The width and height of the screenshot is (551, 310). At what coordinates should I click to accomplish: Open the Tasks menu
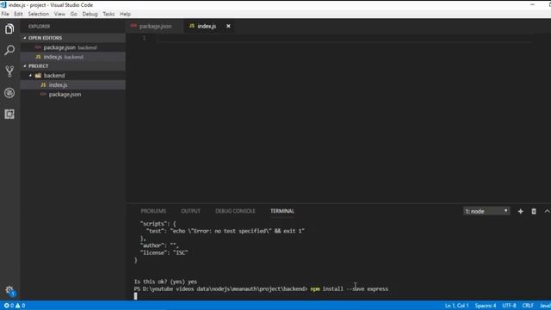pos(108,14)
